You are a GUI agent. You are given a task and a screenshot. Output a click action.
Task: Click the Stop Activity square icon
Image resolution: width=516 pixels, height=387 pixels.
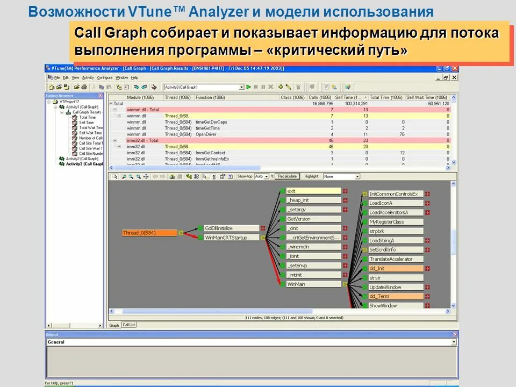point(256,87)
